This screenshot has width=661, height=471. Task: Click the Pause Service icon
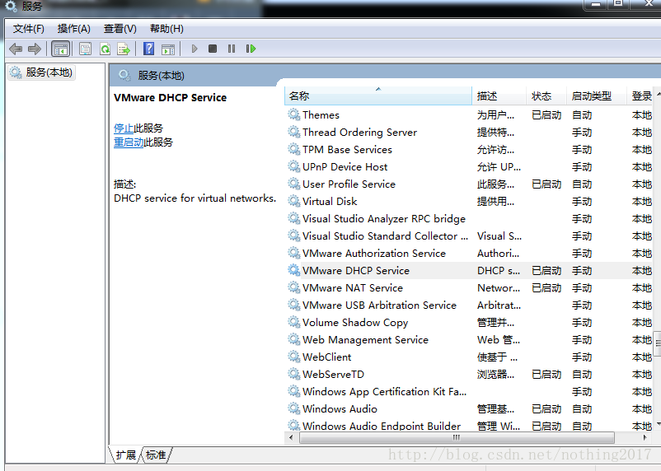click(232, 49)
